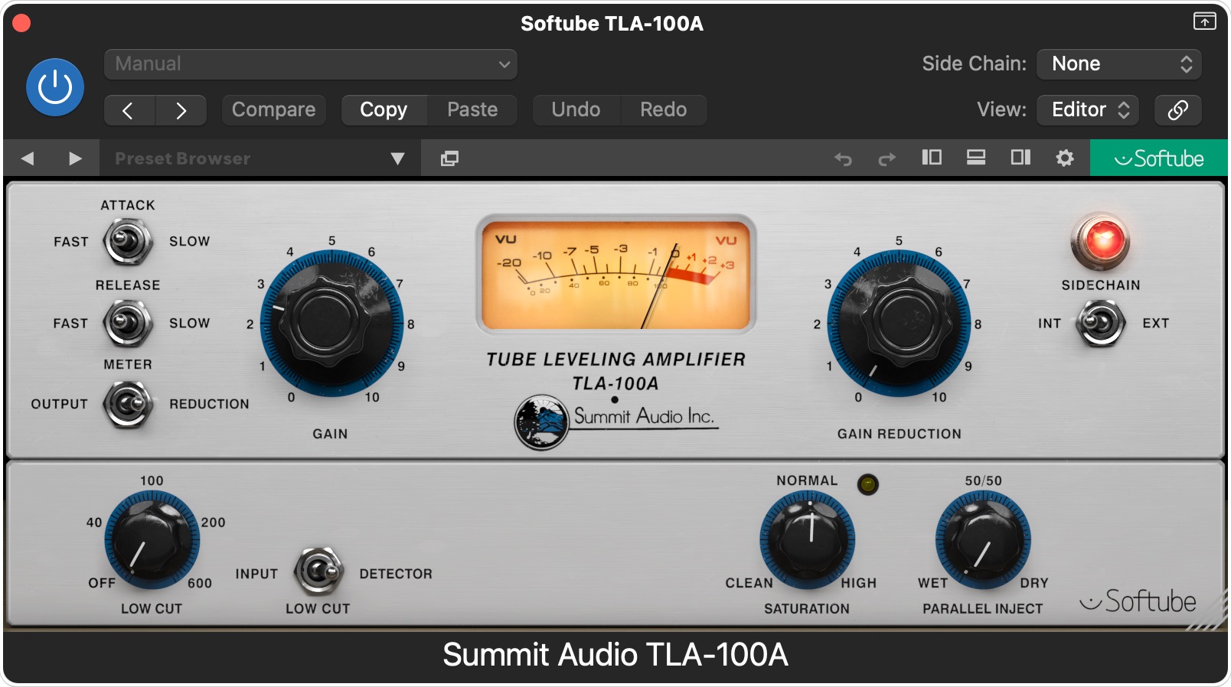Click the FAST label beside ATTACK switch
The width and height of the screenshot is (1231, 687).
(71, 242)
